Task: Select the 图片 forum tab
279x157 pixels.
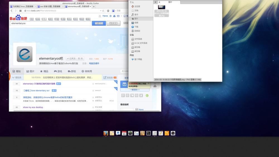Action: point(30,71)
